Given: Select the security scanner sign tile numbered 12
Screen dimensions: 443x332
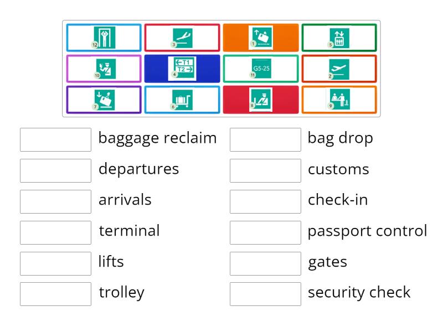Looking at the screenshot, I should [103, 38].
